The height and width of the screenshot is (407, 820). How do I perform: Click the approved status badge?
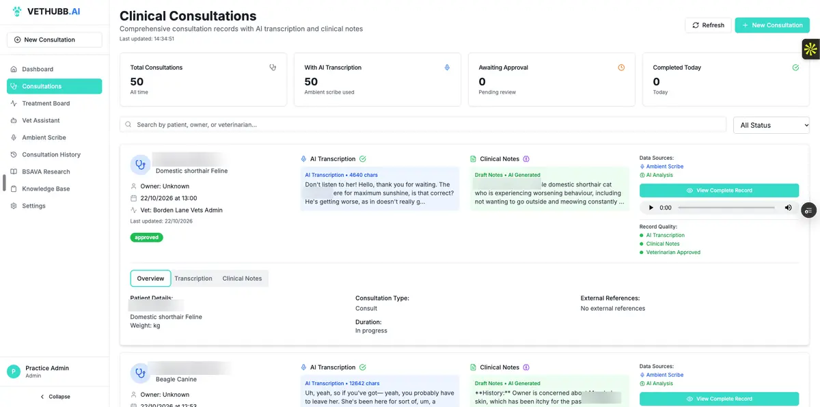(x=147, y=238)
